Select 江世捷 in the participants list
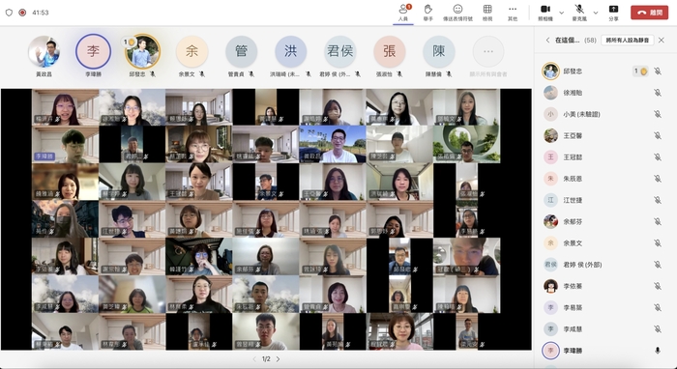Image resolution: width=677 pixels, height=369 pixels. tap(604, 200)
